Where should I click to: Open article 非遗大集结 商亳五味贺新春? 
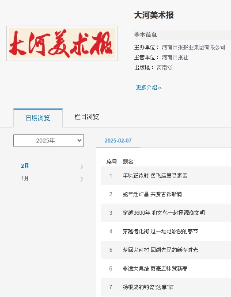click(155, 268)
